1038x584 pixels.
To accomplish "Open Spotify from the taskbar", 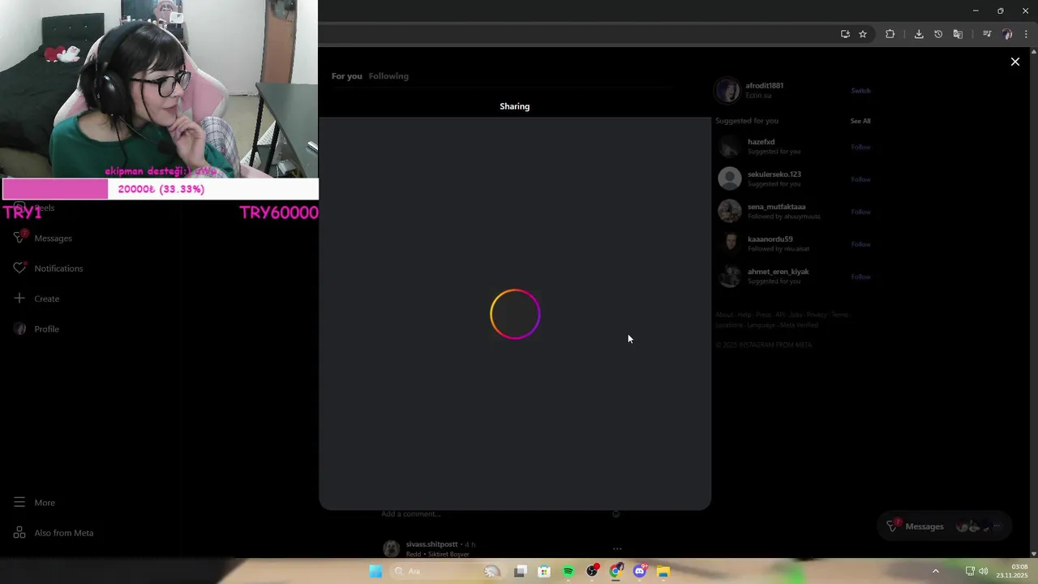I will pyautogui.click(x=568, y=571).
